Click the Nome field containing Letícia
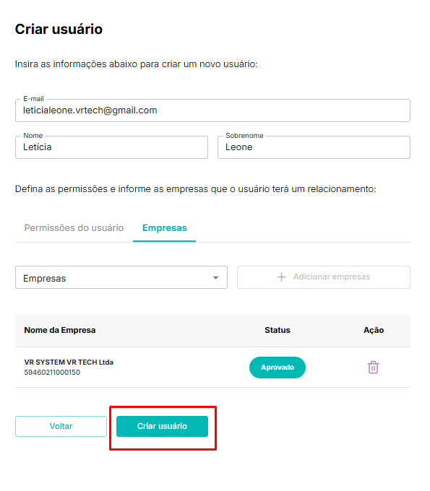The image size is (430, 491). pyautogui.click(x=111, y=147)
